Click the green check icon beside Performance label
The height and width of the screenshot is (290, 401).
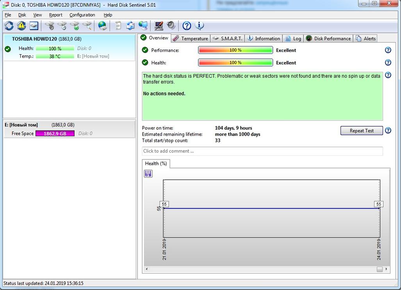(145, 50)
